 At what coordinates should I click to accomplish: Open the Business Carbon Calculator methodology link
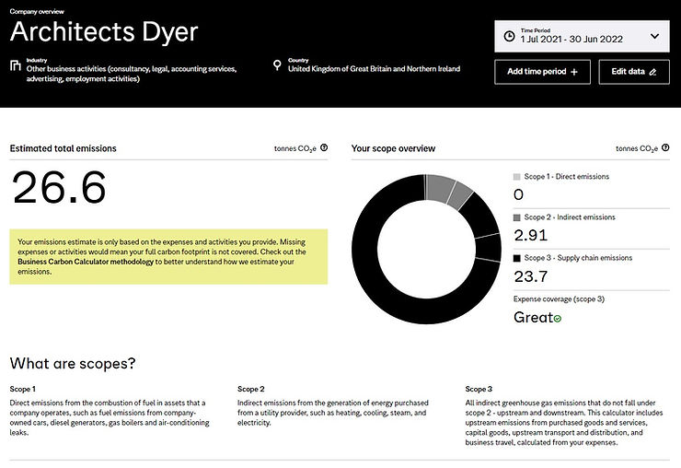point(84,262)
